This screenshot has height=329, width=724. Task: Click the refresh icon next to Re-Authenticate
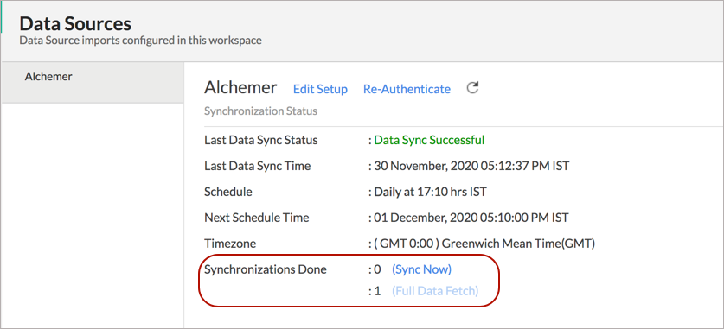pyautogui.click(x=472, y=87)
